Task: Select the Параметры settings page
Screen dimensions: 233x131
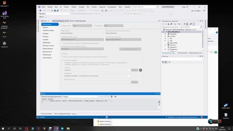Action: pyautogui.click(x=47, y=43)
